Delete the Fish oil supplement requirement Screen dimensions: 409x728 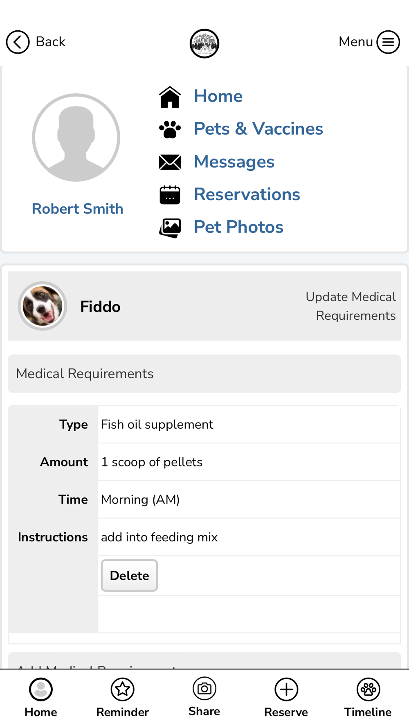129,575
